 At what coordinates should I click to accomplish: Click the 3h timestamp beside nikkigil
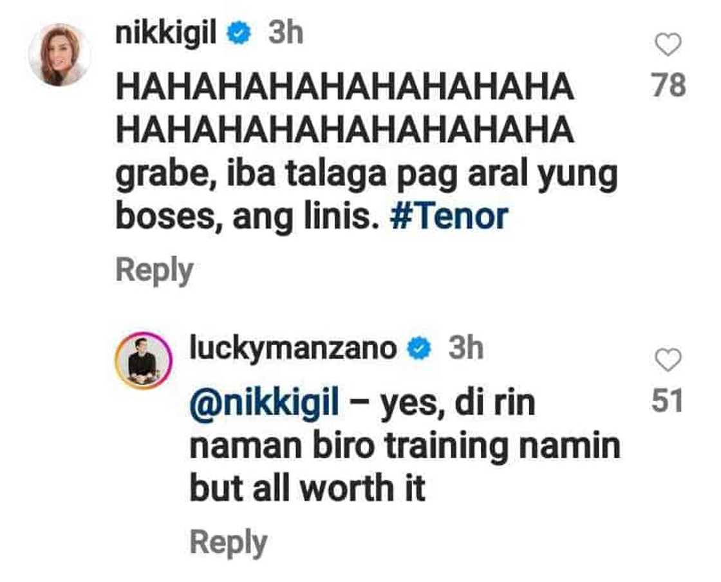pos(286,33)
